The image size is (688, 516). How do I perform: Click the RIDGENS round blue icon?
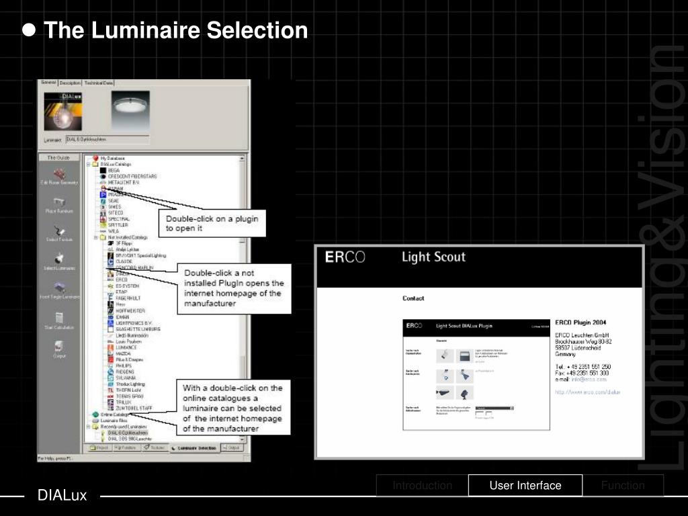(111, 372)
